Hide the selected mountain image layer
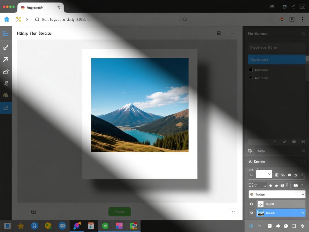Image resolution: width=309 pixels, height=232 pixels. point(252,213)
